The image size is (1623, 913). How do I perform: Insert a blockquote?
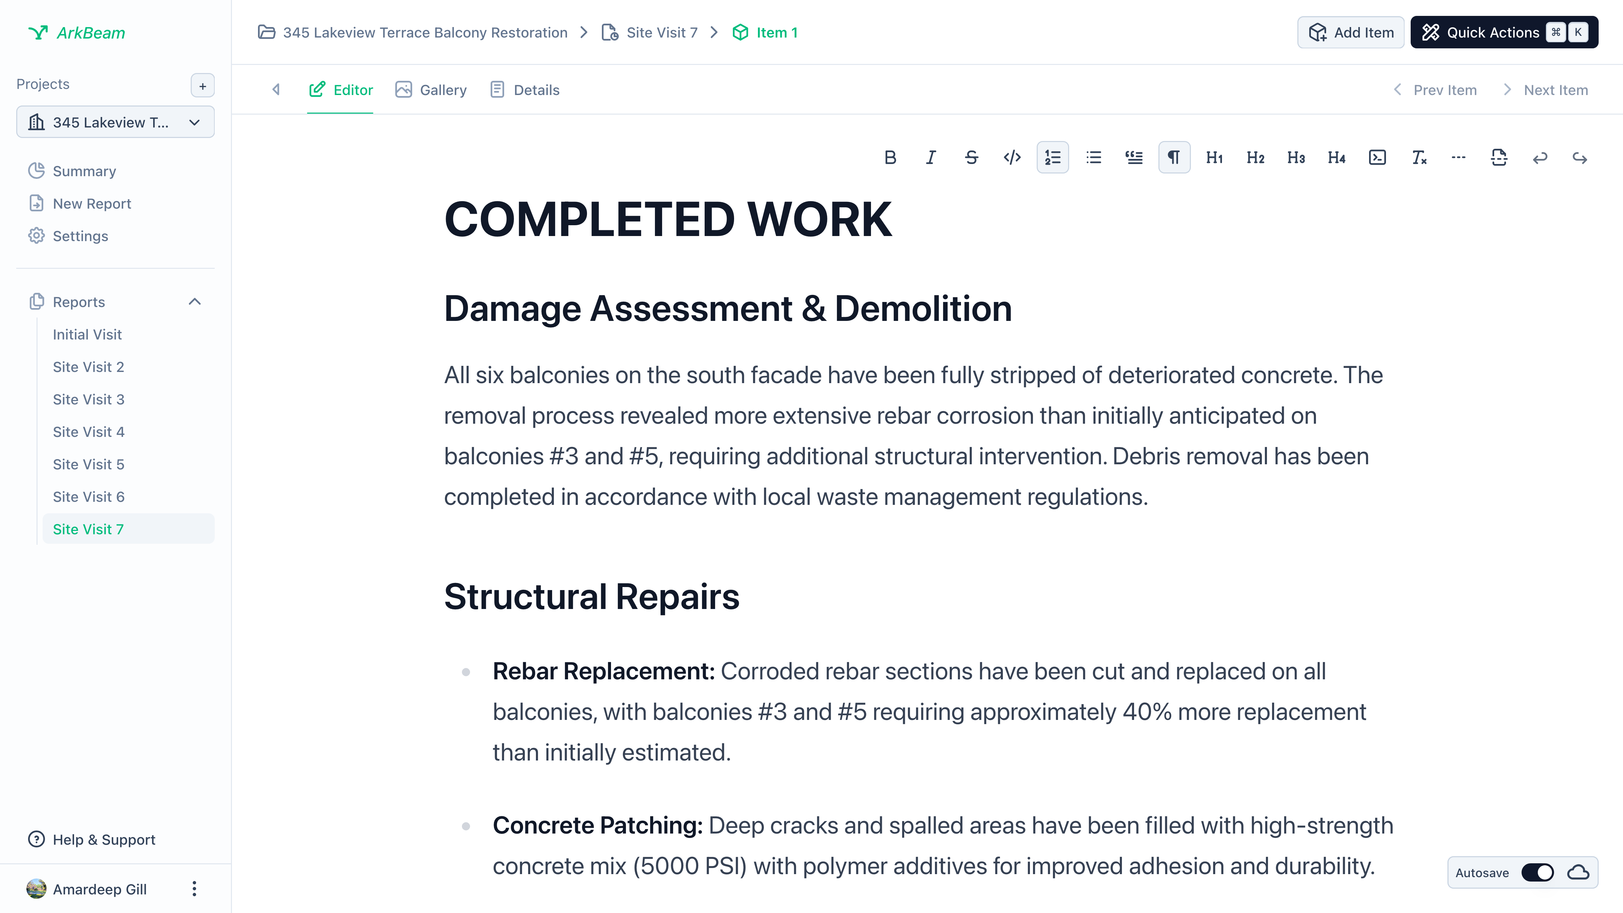(x=1133, y=158)
